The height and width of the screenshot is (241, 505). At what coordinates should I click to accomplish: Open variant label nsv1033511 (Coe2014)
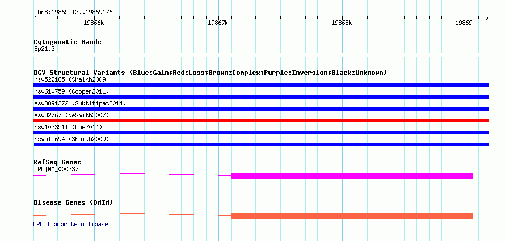point(68,127)
